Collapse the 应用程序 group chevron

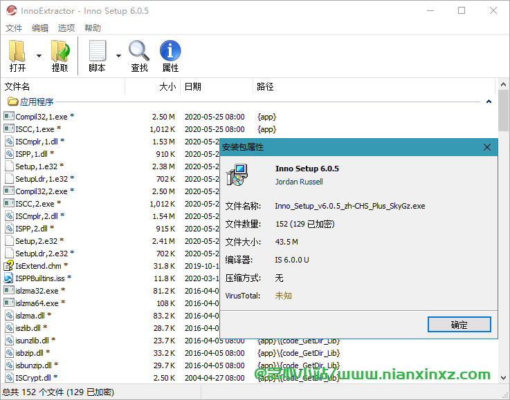coord(489,102)
